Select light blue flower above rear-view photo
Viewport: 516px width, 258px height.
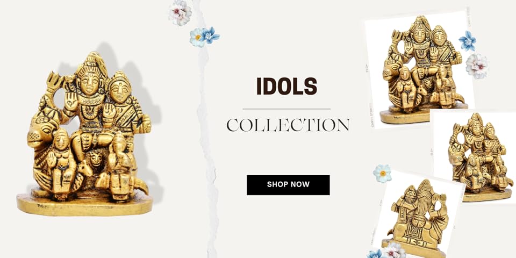(x=382, y=174)
